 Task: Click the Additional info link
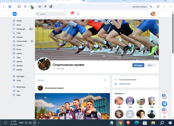pyautogui.click(x=125, y=84)
